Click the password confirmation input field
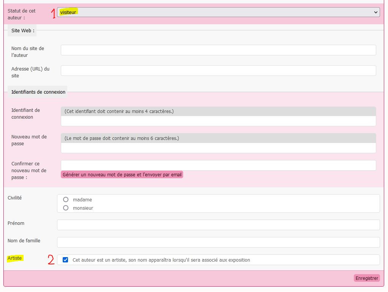 (x=218, y=165)
